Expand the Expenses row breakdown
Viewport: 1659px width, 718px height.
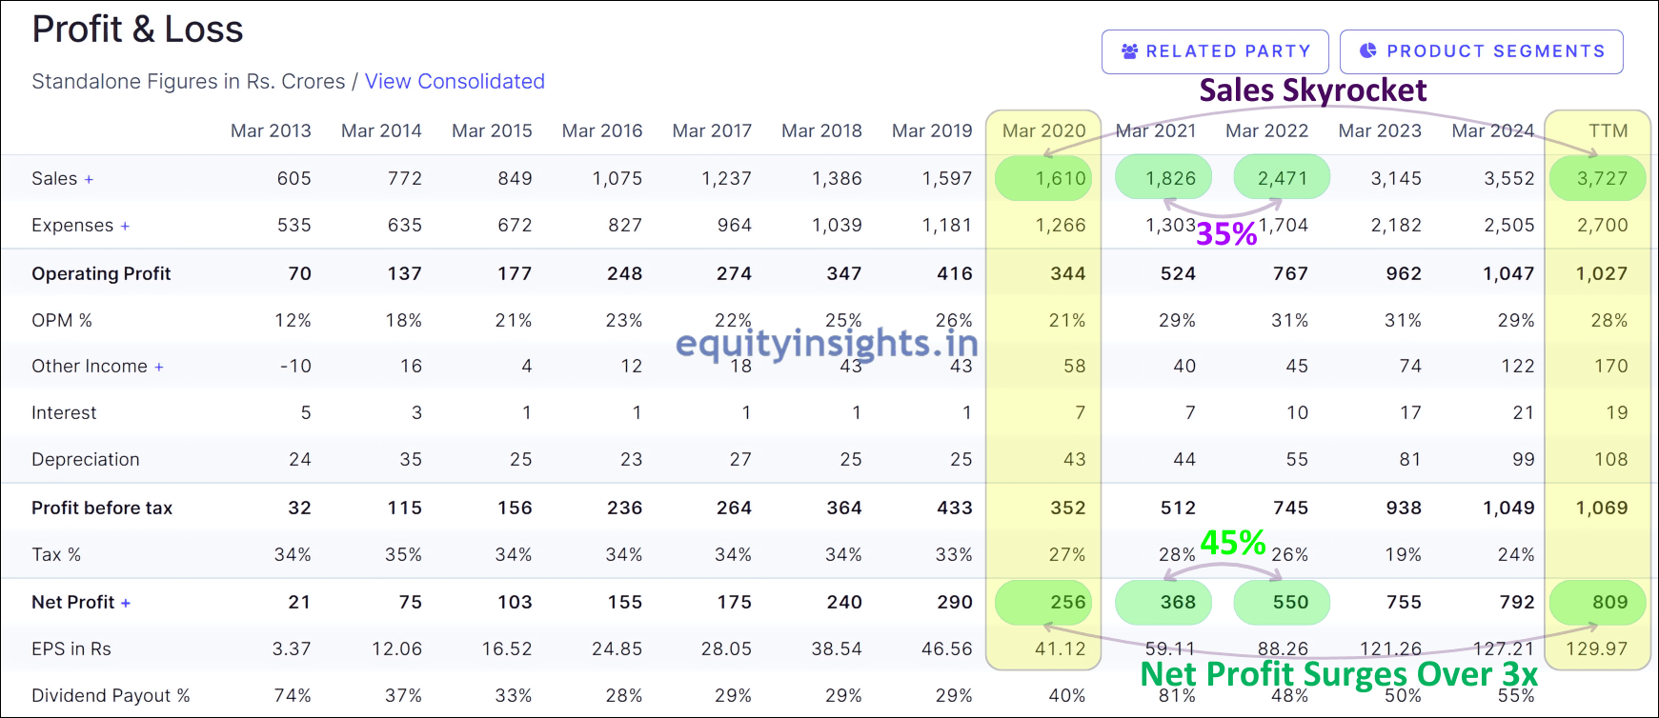[125, 227]
